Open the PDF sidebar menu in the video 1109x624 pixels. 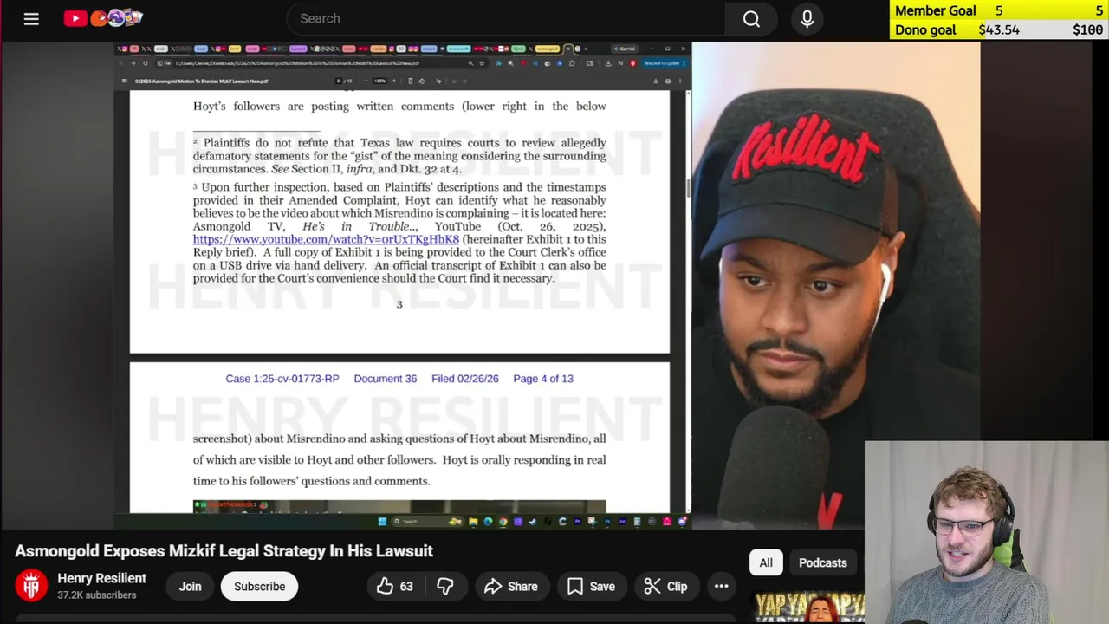click(x=124, y=81)
